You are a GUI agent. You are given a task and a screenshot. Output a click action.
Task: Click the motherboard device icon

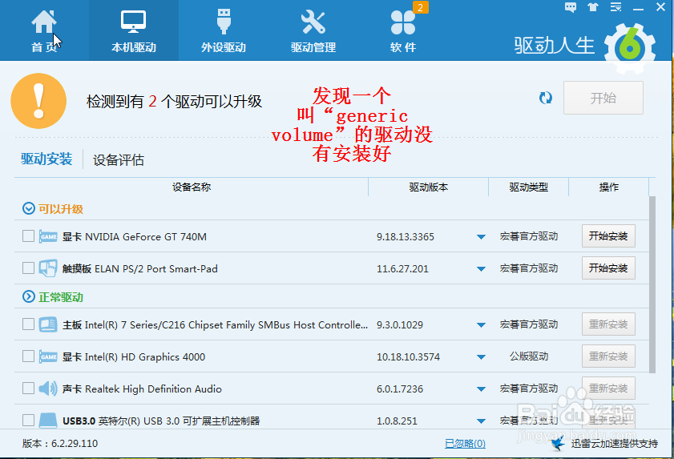pos(48,324)
